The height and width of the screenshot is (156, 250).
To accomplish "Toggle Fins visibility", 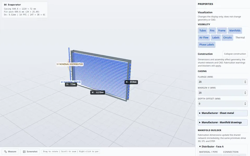I will click(x=212, y=31).
